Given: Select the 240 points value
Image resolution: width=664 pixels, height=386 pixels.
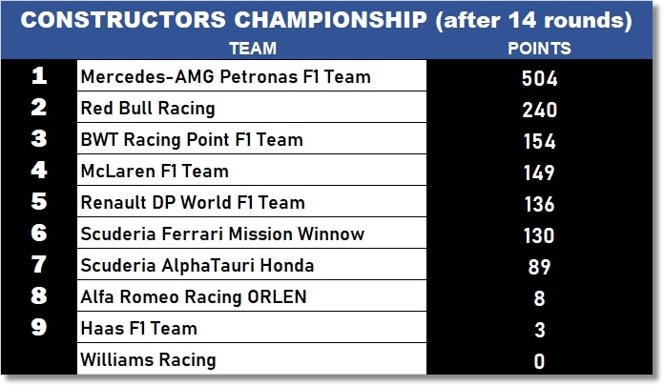Looking at the screenshot, I should tap(540, 110).
